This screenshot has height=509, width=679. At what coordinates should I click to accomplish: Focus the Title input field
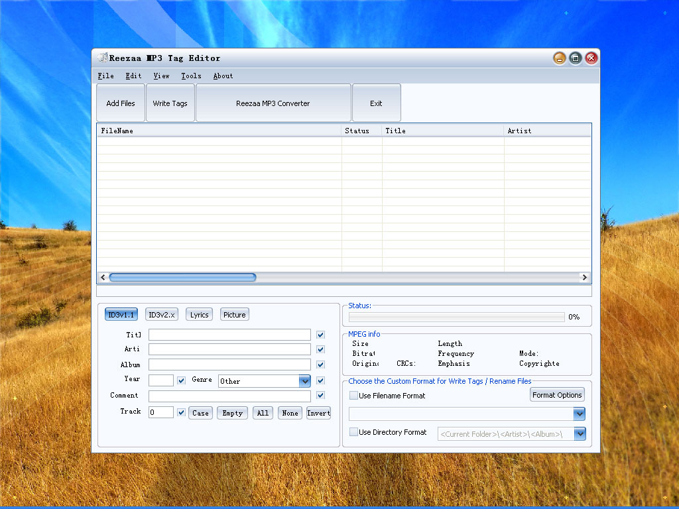click(x=229, y=335)
